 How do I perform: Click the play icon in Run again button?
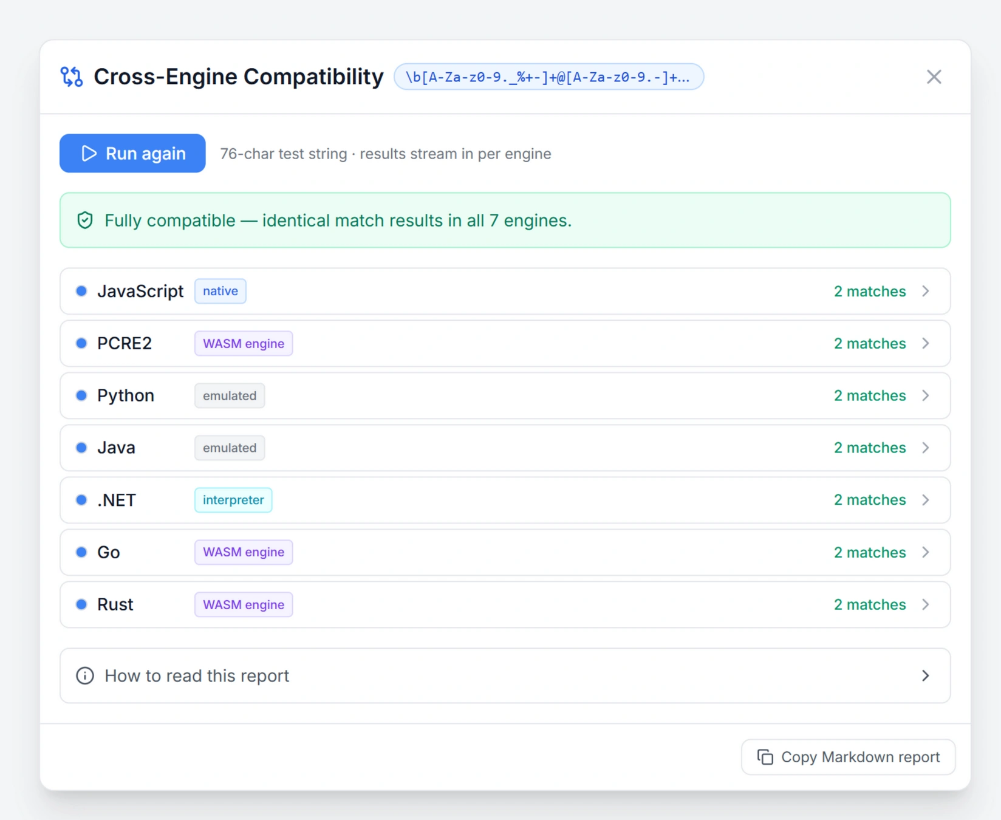[89, 153]
